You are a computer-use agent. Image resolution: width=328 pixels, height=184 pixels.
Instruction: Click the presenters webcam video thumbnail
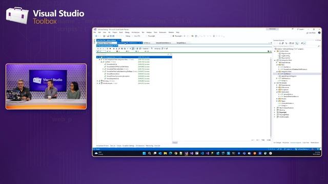(46, 86)
